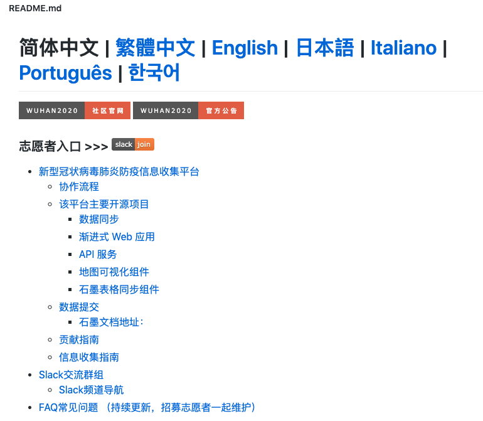Open the 한국어 language link

[154, 73]
